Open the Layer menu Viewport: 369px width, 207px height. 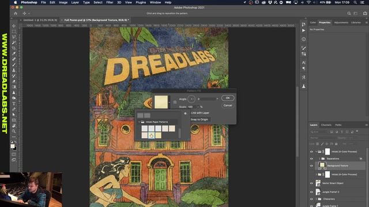tap(75, 2)
